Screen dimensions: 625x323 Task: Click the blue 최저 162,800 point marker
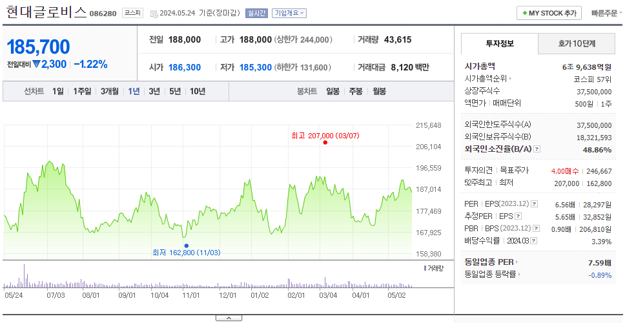coord(186,245)
